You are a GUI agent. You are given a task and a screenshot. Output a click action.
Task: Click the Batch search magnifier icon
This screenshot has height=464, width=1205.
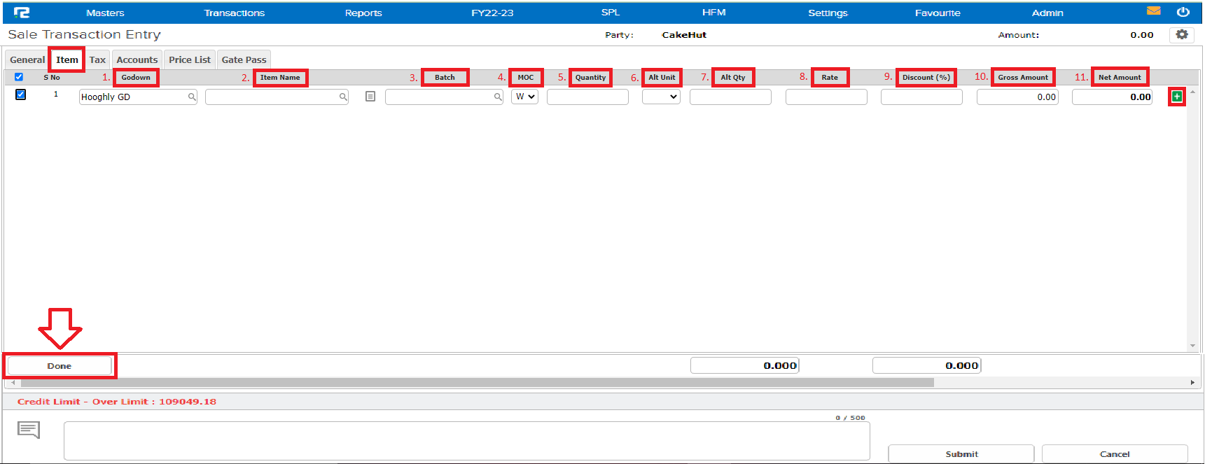coord(498,97)
